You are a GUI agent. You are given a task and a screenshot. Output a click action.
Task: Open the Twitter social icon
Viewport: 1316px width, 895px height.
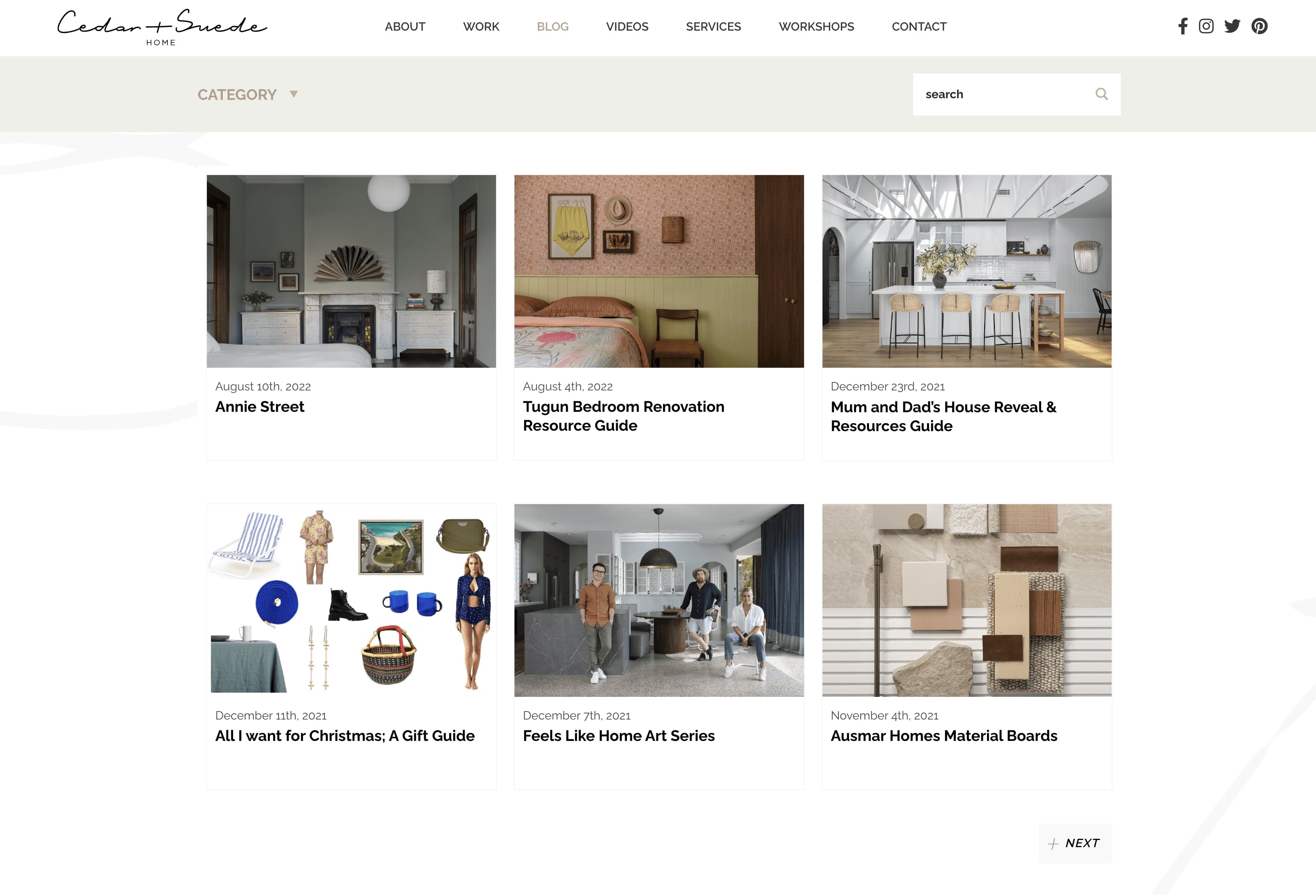coord(1232,26)
